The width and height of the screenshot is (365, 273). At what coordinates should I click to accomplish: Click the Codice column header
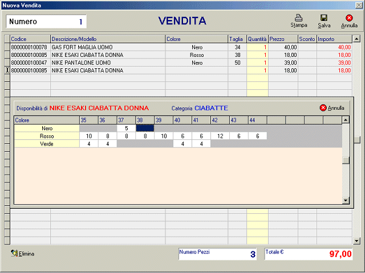(30, 39)
